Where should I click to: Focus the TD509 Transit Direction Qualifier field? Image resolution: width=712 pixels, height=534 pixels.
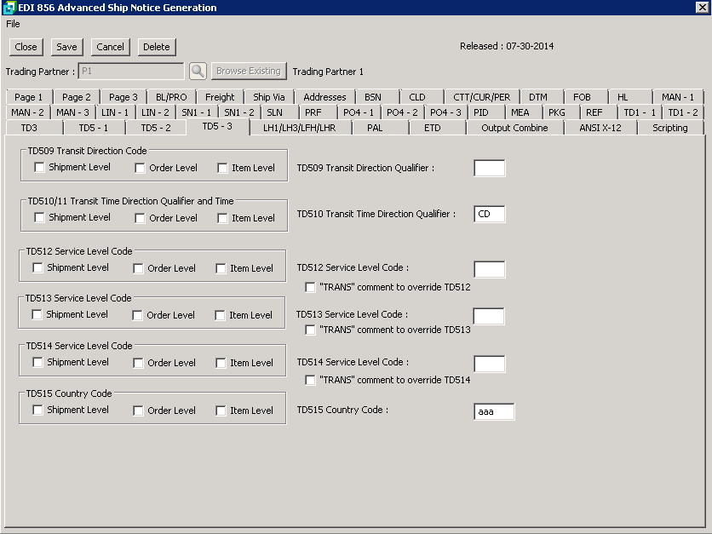(489, 168)
